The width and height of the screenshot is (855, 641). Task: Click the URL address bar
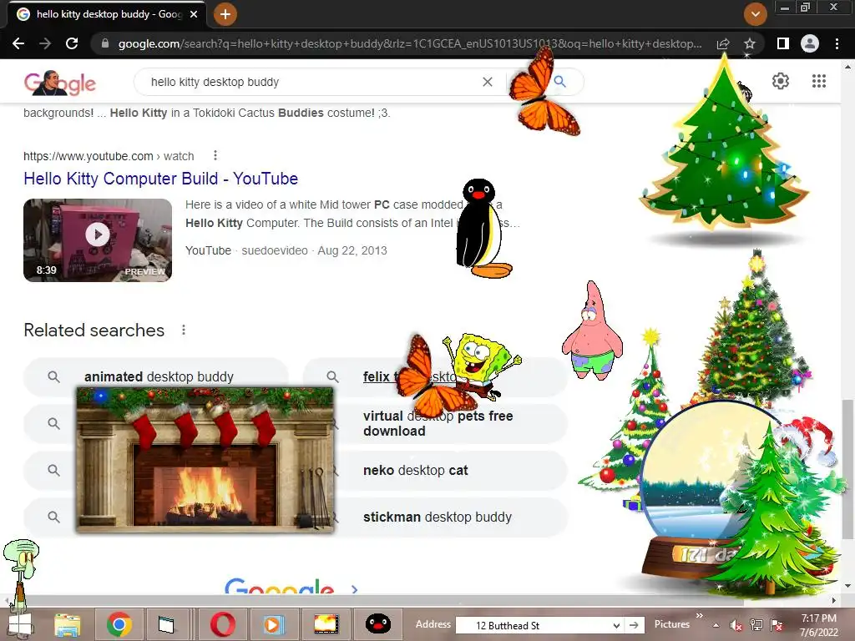coord(409,43)
